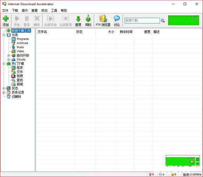This screenshot has width=203, height=177.
Task: Select the Video category icon
Action: [x=14, y=51]
